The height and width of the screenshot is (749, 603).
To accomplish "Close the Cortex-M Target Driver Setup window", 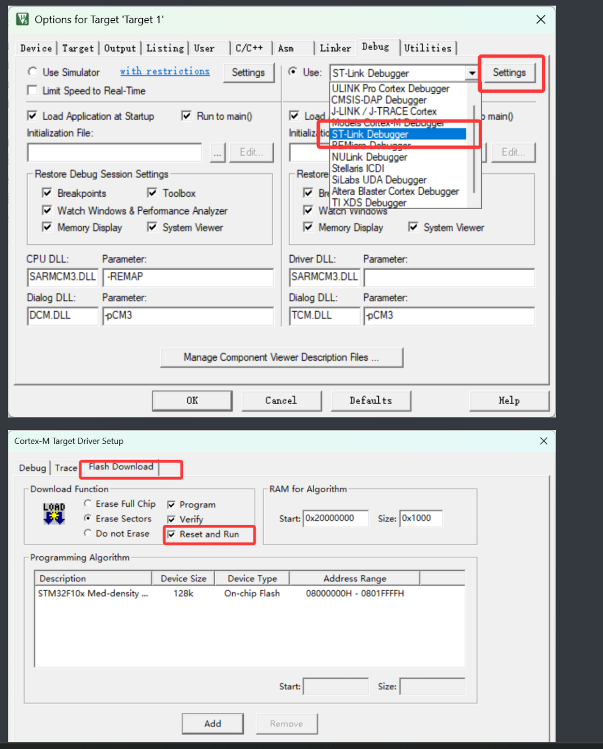I will pos(543,441).
